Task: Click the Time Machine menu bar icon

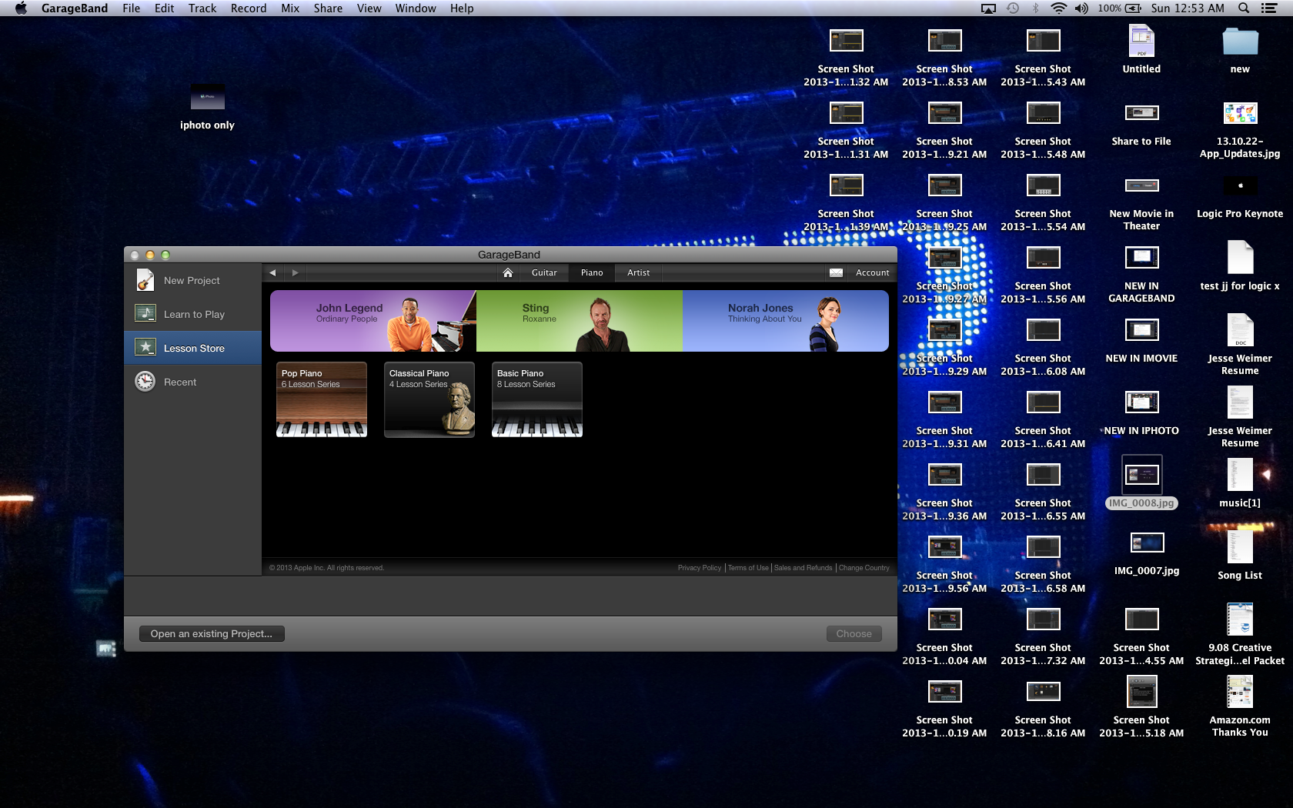Action: 1013,8
